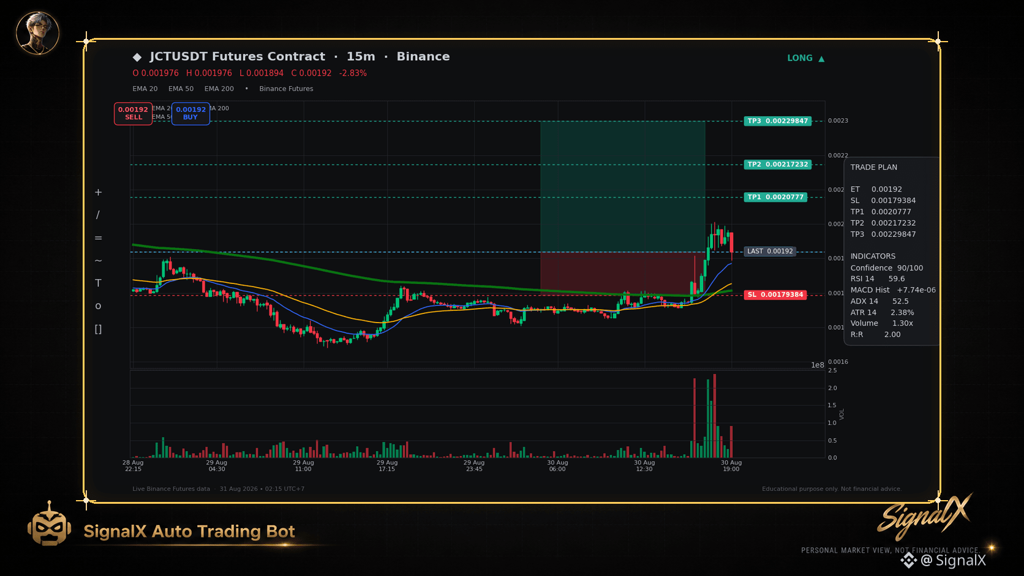Click the 29 Aug 04:30 time label
The height and width of the screenshot is (576, 1024).
(217, 466)
